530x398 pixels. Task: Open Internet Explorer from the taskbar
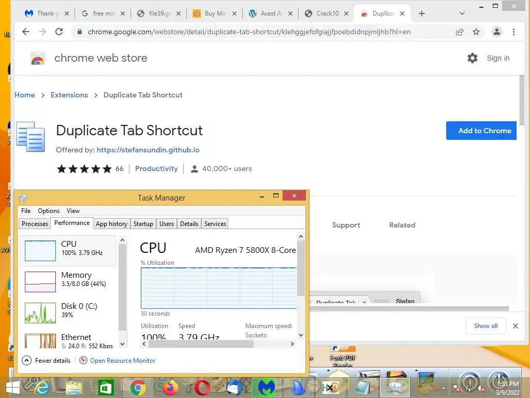tap(42, 388)
